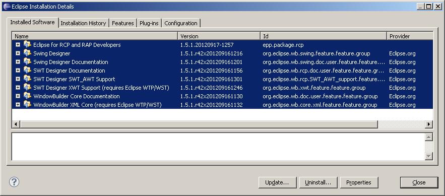Open help via the question mark icon

point(14,182)
